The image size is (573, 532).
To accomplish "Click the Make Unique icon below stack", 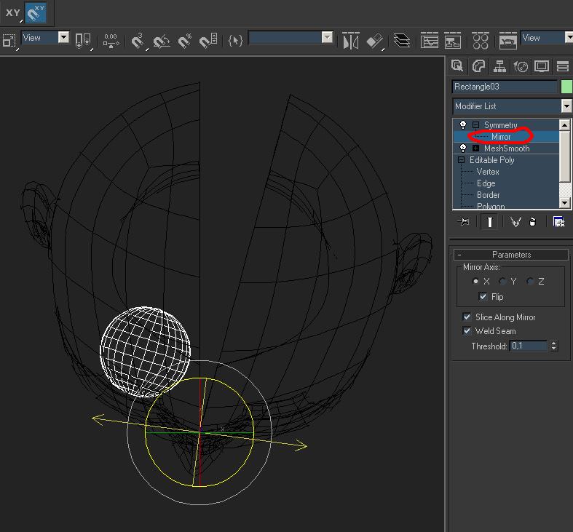I will (515, 222).
